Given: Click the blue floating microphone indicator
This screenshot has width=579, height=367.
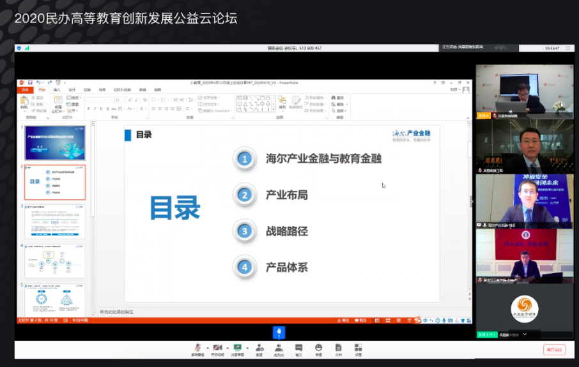Looking at the screenshot, I should (279, 332).
